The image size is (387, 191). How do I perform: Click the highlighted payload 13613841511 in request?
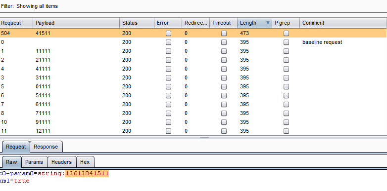pos(87,174)
